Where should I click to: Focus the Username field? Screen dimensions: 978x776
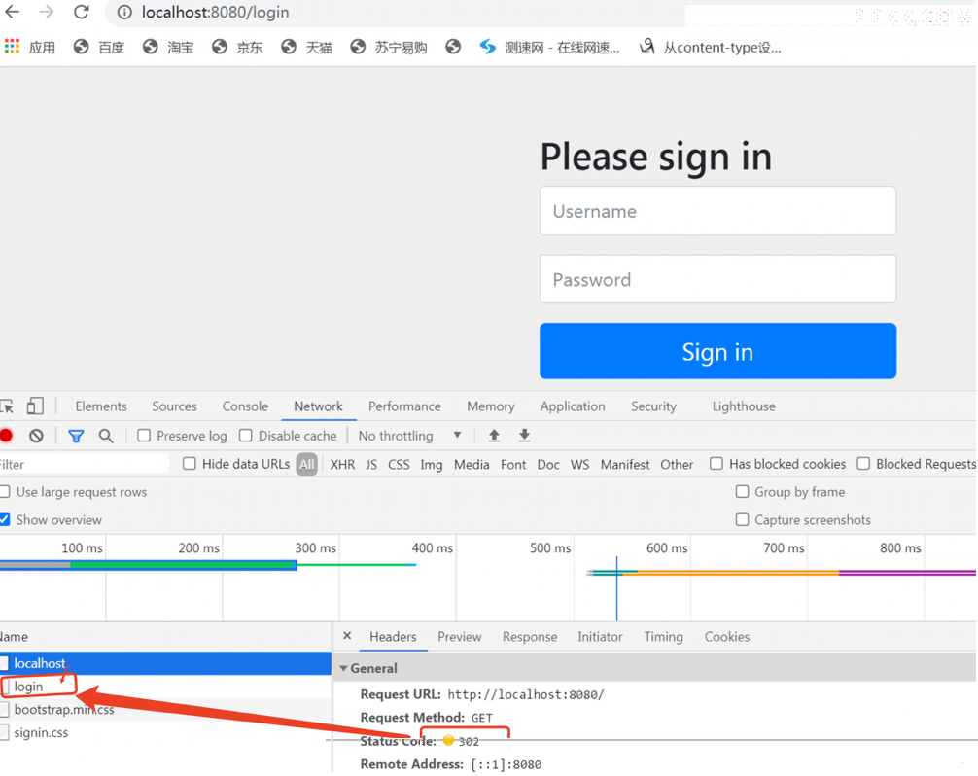(x=717, y=211)
